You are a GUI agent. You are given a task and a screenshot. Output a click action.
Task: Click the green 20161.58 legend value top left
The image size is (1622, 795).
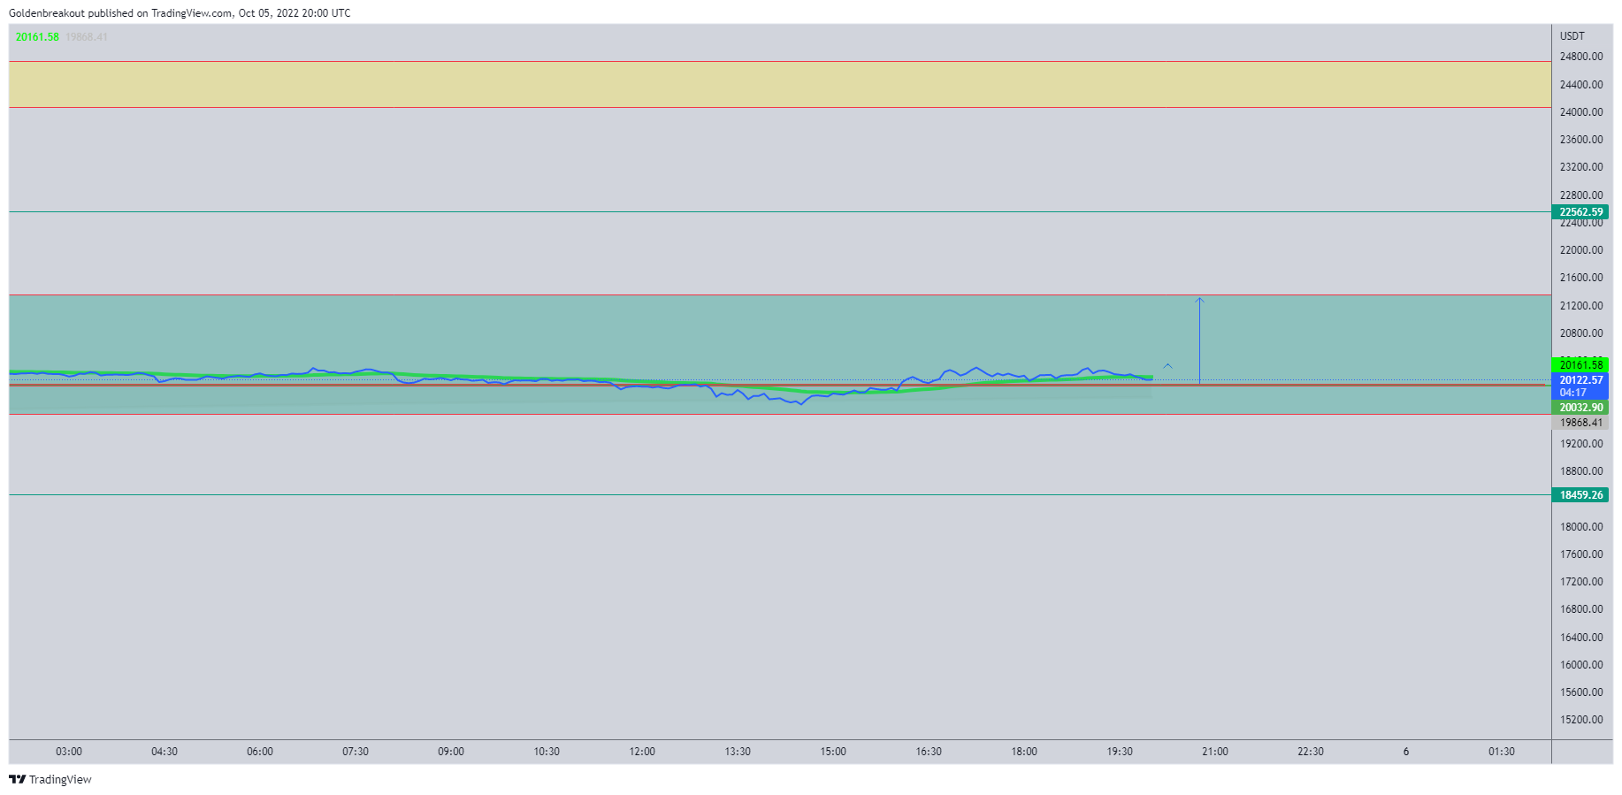[x=37, y=37]
